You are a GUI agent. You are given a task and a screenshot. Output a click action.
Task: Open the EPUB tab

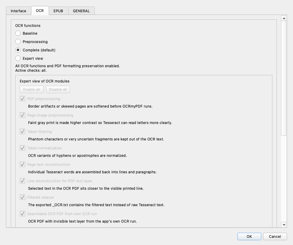tap(58, 11)
